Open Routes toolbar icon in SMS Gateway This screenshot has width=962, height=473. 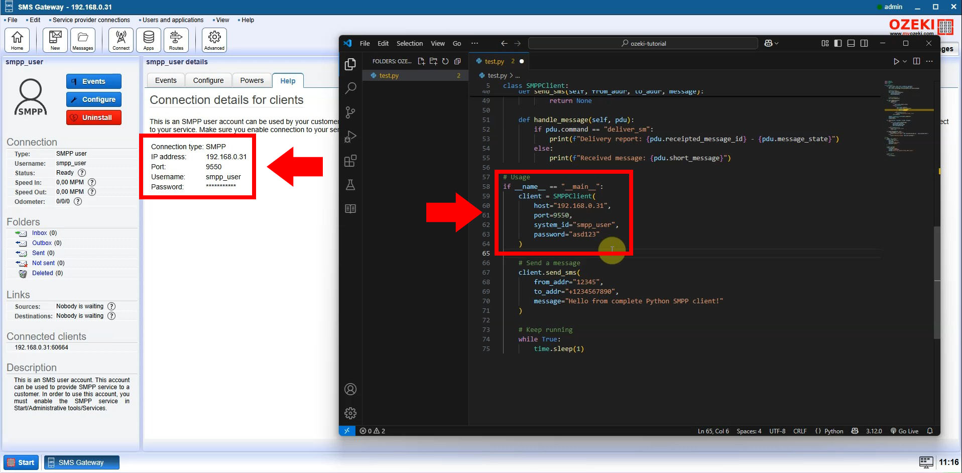point(176,40)
